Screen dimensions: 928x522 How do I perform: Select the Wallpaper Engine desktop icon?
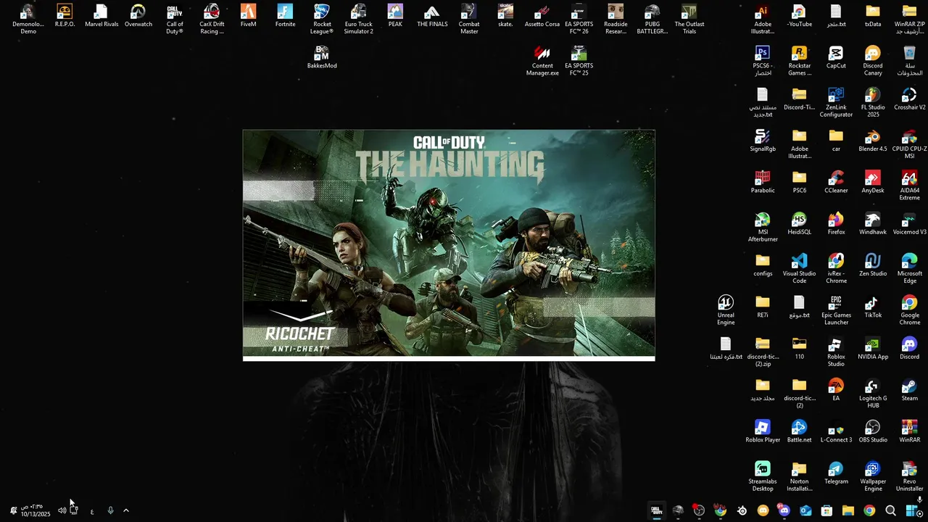click(x=873, y=477)
